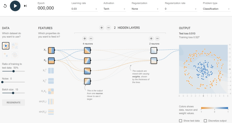Adjust the training to test ratio slider
The image size is (232, 123).
click(13, 71)
